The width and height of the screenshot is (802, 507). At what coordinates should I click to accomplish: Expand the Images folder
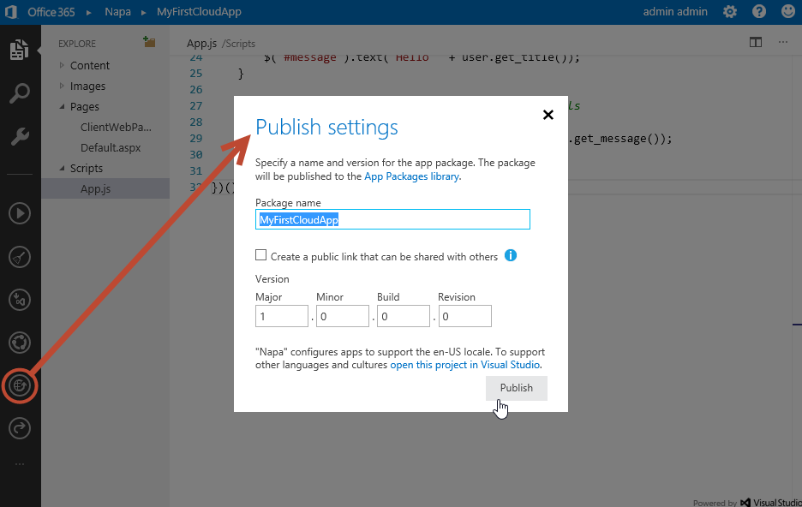click(63, 86)
